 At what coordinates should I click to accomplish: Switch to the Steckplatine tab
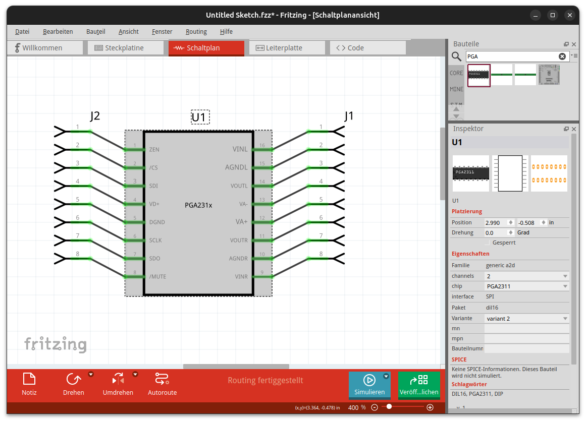(x=126, y=48)
